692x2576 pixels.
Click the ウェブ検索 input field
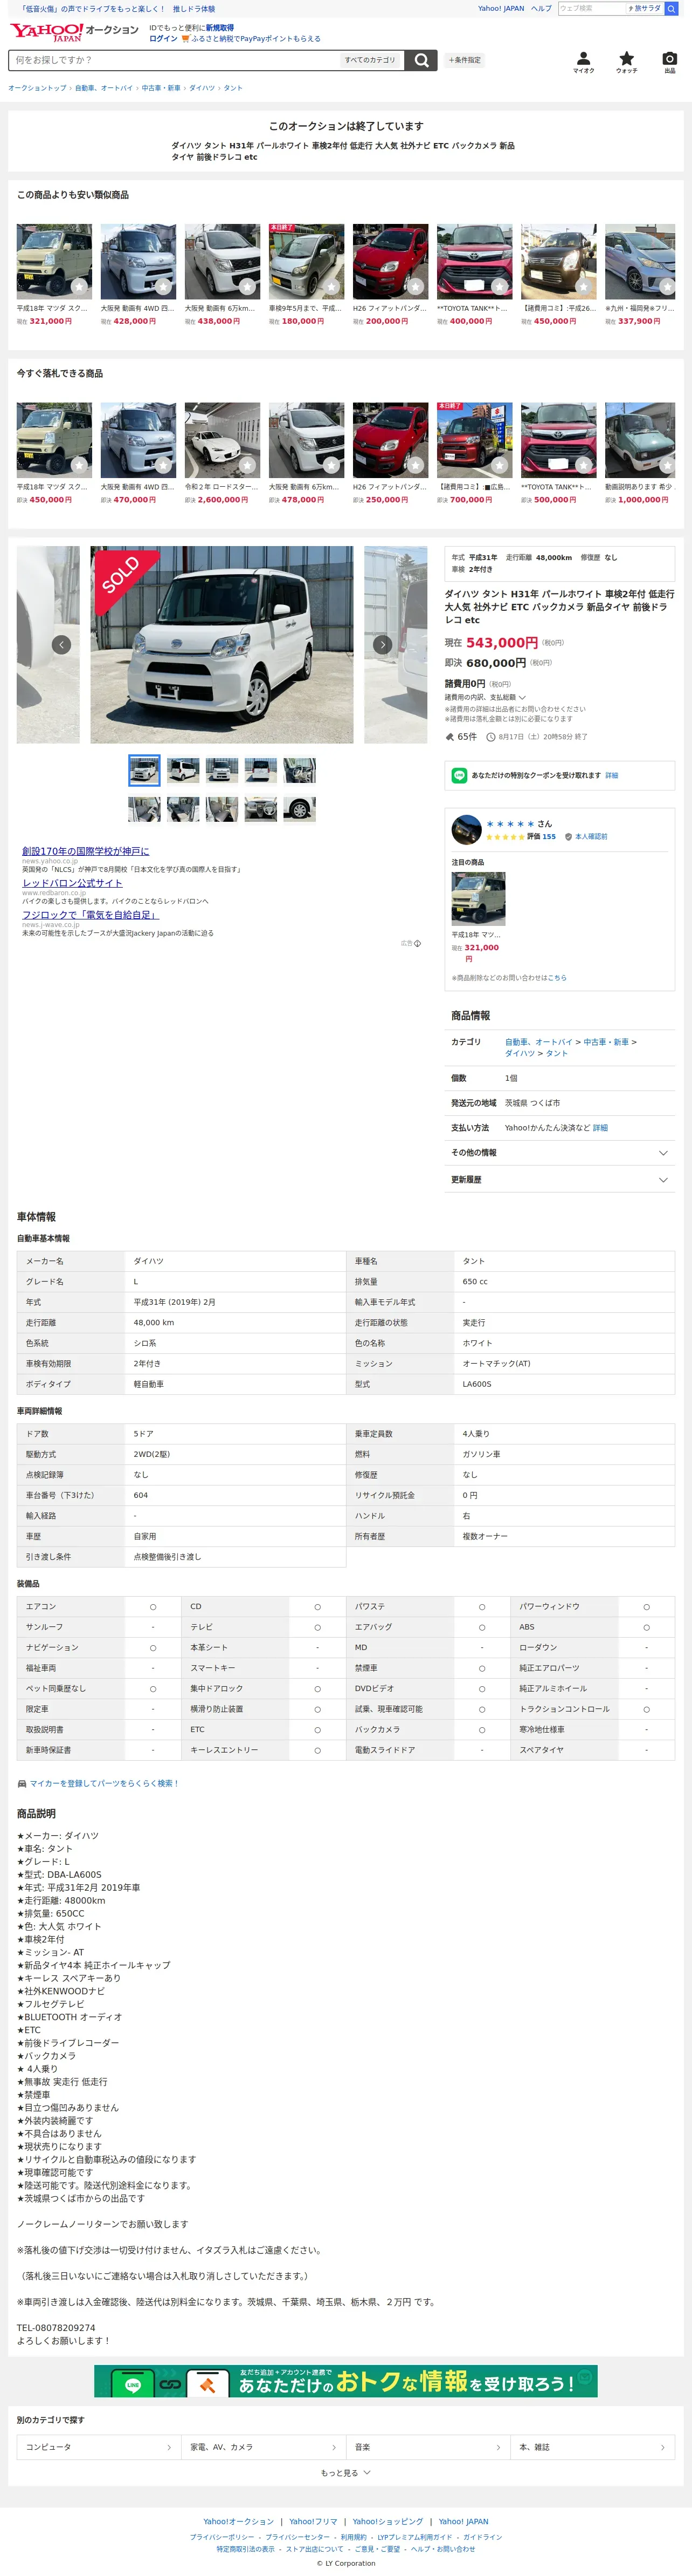(592, 8)
